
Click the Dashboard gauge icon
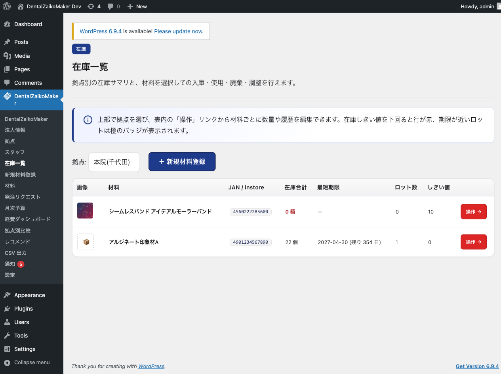point(7,24)
